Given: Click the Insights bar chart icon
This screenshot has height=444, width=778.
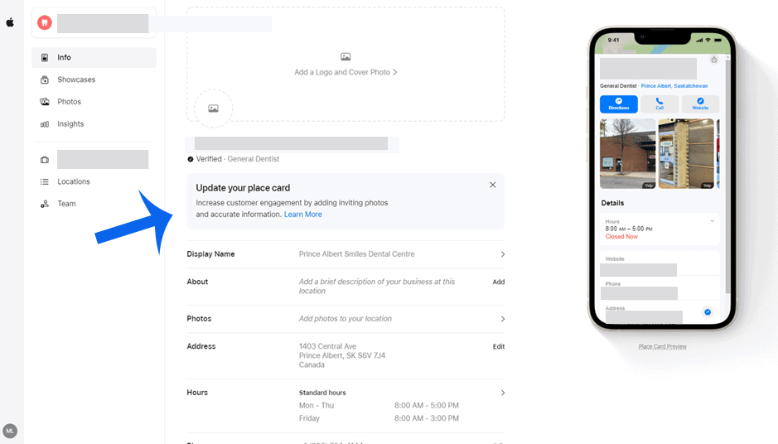Looking at the screenshot, I should [45, 124].
